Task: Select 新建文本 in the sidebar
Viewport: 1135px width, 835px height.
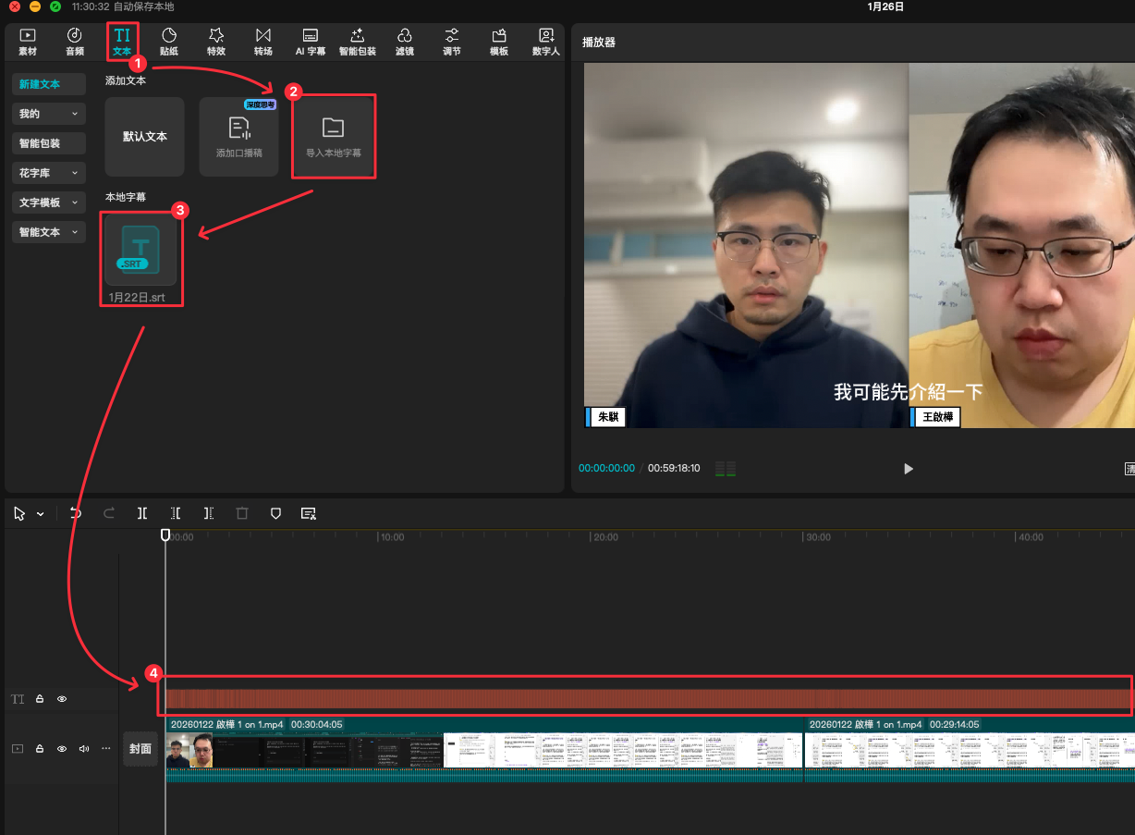Action: coord(49,84)
